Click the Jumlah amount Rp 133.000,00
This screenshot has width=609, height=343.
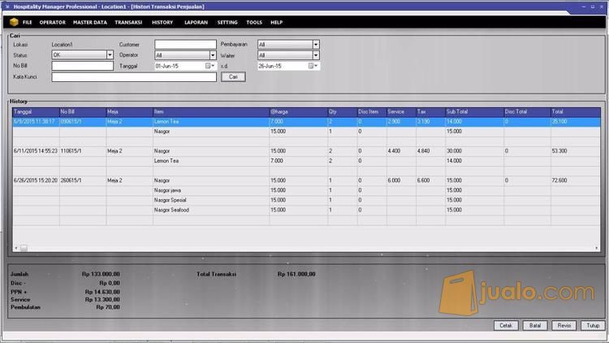coord(101,274)
